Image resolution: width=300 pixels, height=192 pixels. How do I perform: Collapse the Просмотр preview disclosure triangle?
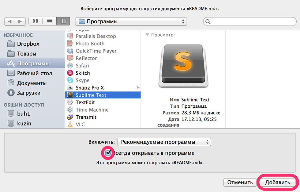pos(147,35)
